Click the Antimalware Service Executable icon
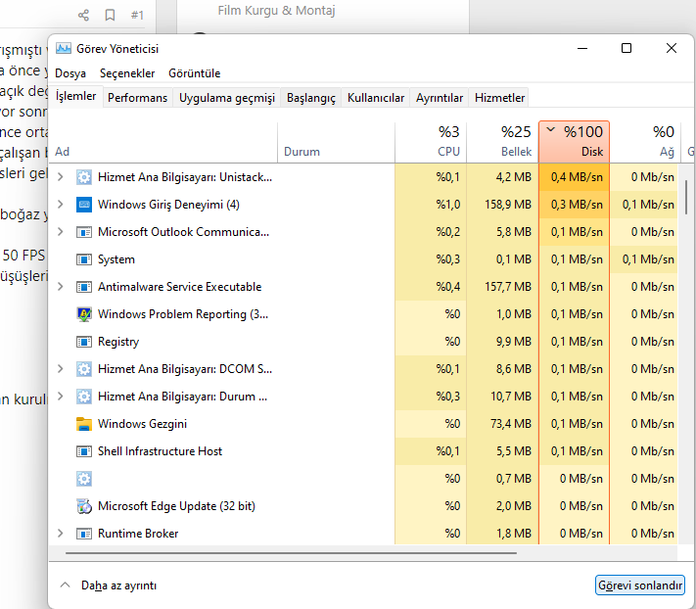Screen dimensions: 696x609 (x=84, y=287)
